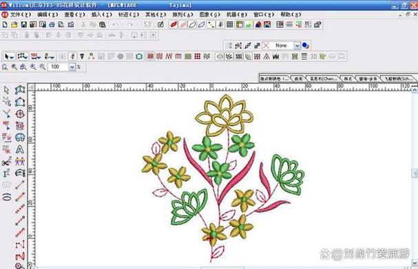Click the Print Preview icon
The image size is (418, 269).
point(61,25)
